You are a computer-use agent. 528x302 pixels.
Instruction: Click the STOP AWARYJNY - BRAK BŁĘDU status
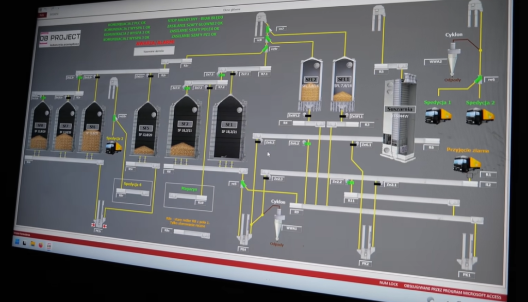195,19
